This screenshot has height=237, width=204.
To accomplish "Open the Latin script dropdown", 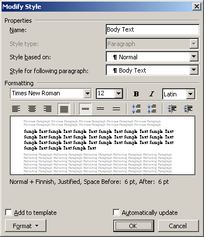I will coord(190,94).
